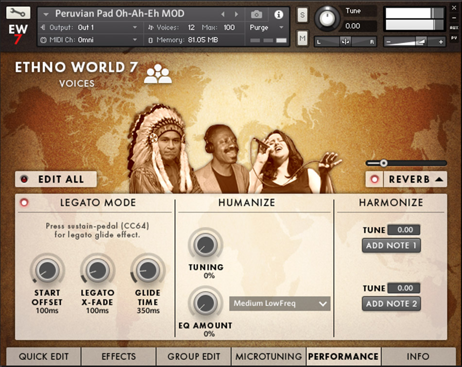Open the wrench instrument edit icon
Image resolution: width=462 pixels, height=367 pixels.
pyautogui.click(x=18, y=13)
